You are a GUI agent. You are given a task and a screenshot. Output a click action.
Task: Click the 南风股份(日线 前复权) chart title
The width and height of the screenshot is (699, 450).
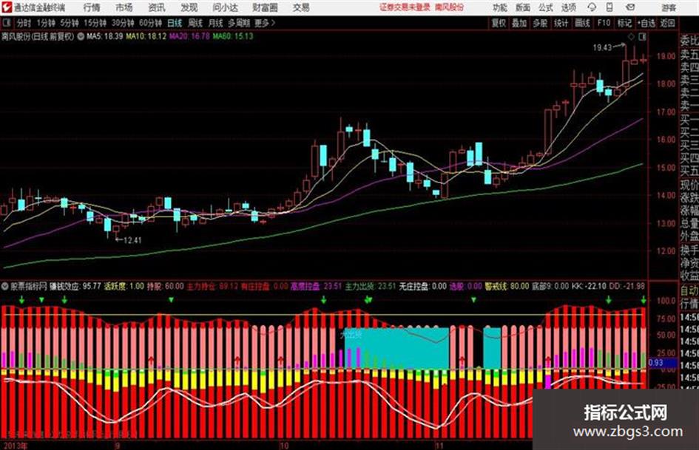click(38, 36)
